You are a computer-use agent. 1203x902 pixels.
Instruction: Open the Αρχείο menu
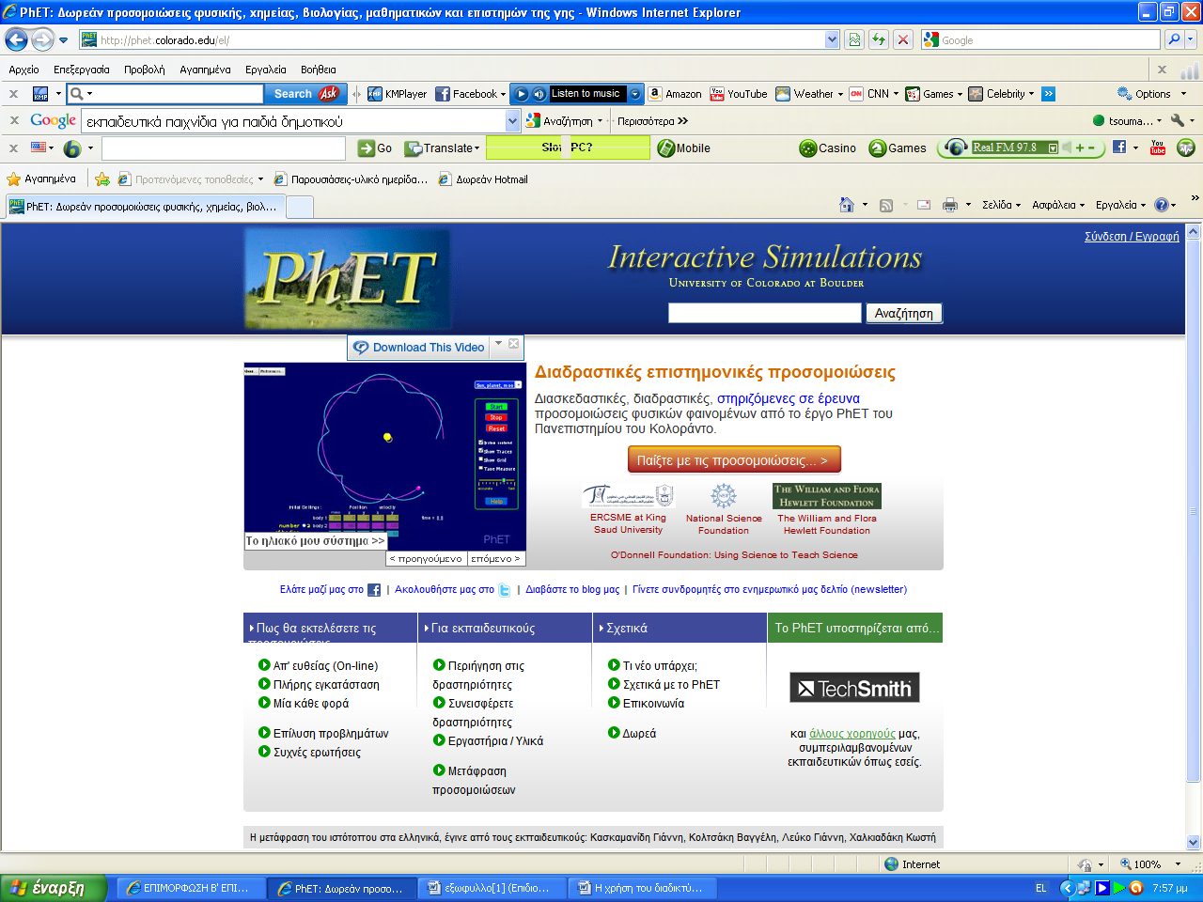click(23, 70)
